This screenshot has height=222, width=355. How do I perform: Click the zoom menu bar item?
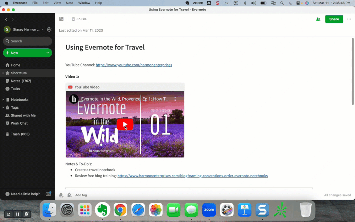[x=198, y=3]
